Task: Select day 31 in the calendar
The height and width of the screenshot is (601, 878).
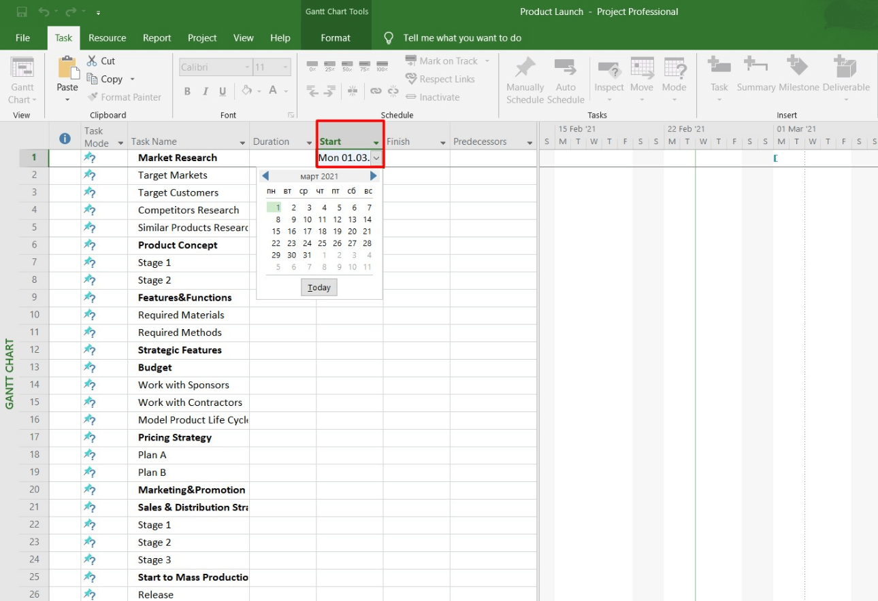Action: click(x=307, y=255)
